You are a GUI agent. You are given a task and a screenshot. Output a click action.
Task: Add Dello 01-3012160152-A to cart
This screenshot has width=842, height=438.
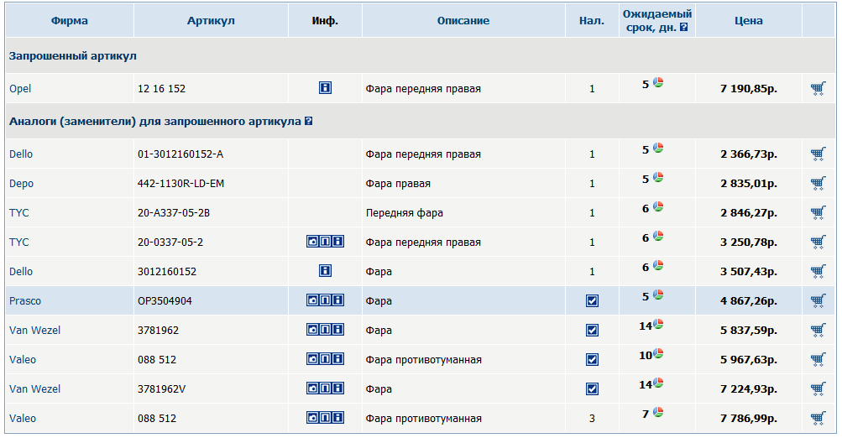[818, 154]
